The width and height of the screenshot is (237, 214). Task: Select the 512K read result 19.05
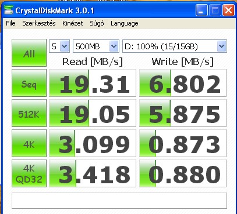[93, 113]
